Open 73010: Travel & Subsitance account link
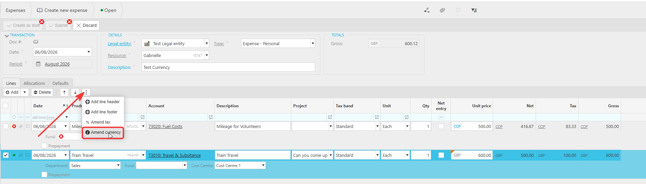 [174, 155]
